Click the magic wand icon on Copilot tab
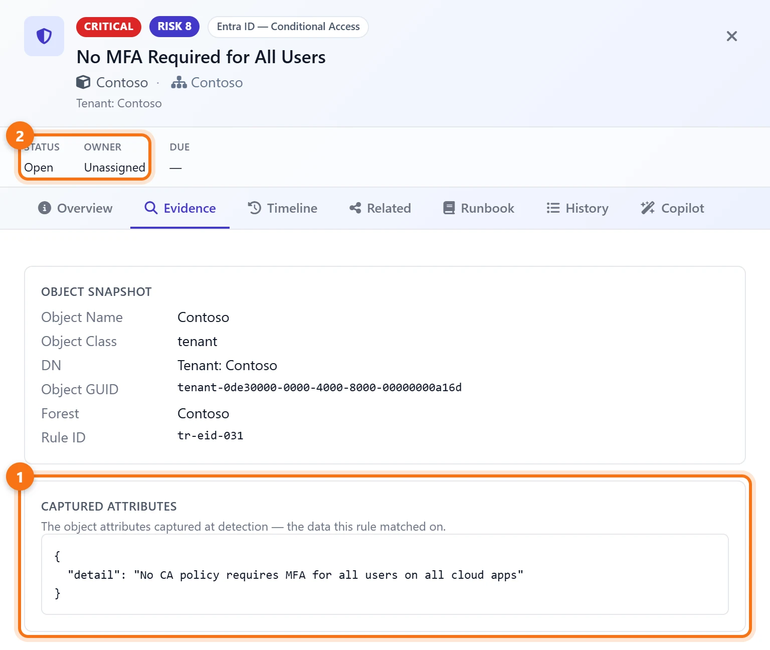This screenshot has height=650, width=770. click(648, 208)
